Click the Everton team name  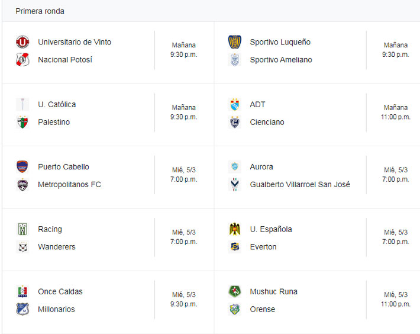point(263,247)
